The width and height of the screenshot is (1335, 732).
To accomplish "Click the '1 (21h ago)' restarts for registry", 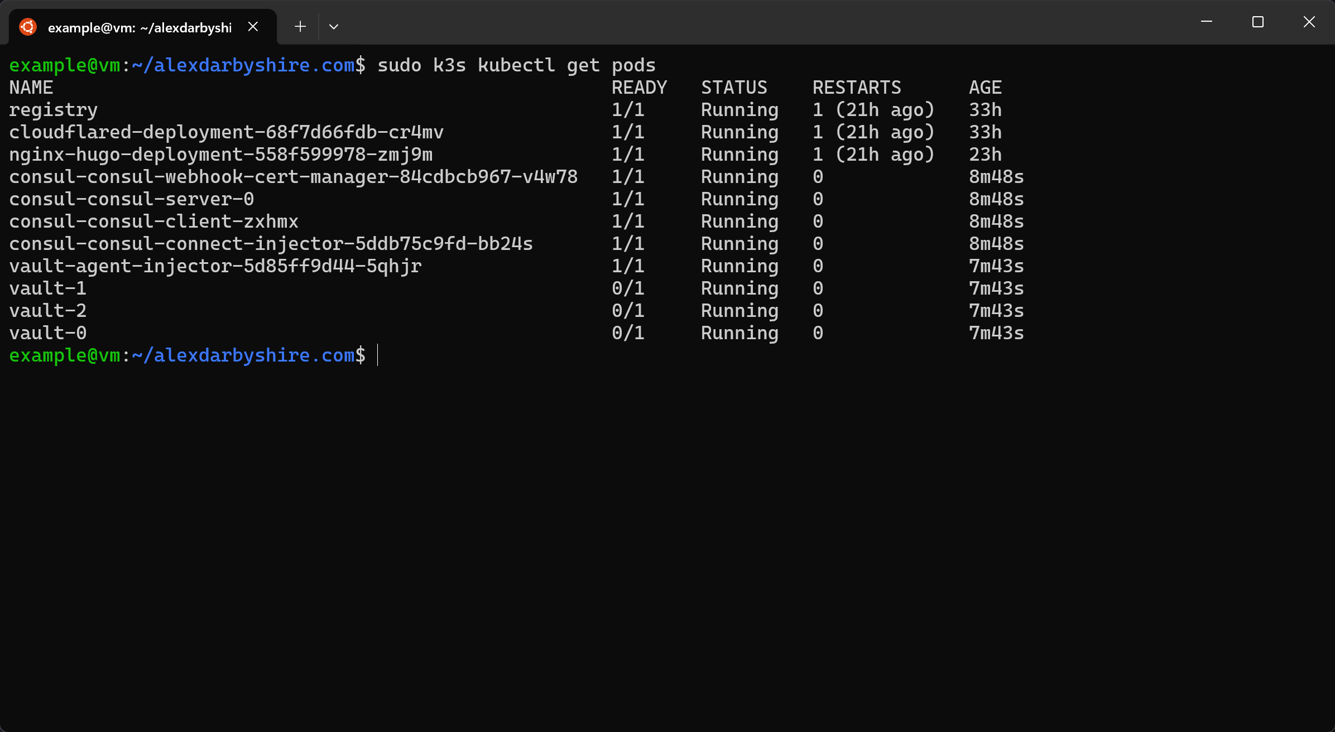I will (874, 110).
